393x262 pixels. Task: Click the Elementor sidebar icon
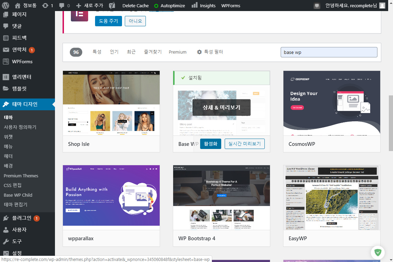click(6, 77)
